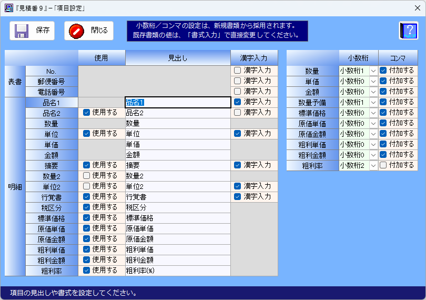Uncheck 漢字入力 for 品名1 row
Viewport: 426px width, 300px height.
click(x=237, y=102)
